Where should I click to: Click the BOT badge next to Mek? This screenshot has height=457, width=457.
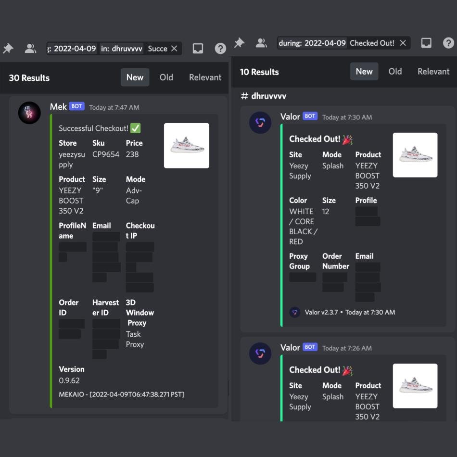coord(76,106)
